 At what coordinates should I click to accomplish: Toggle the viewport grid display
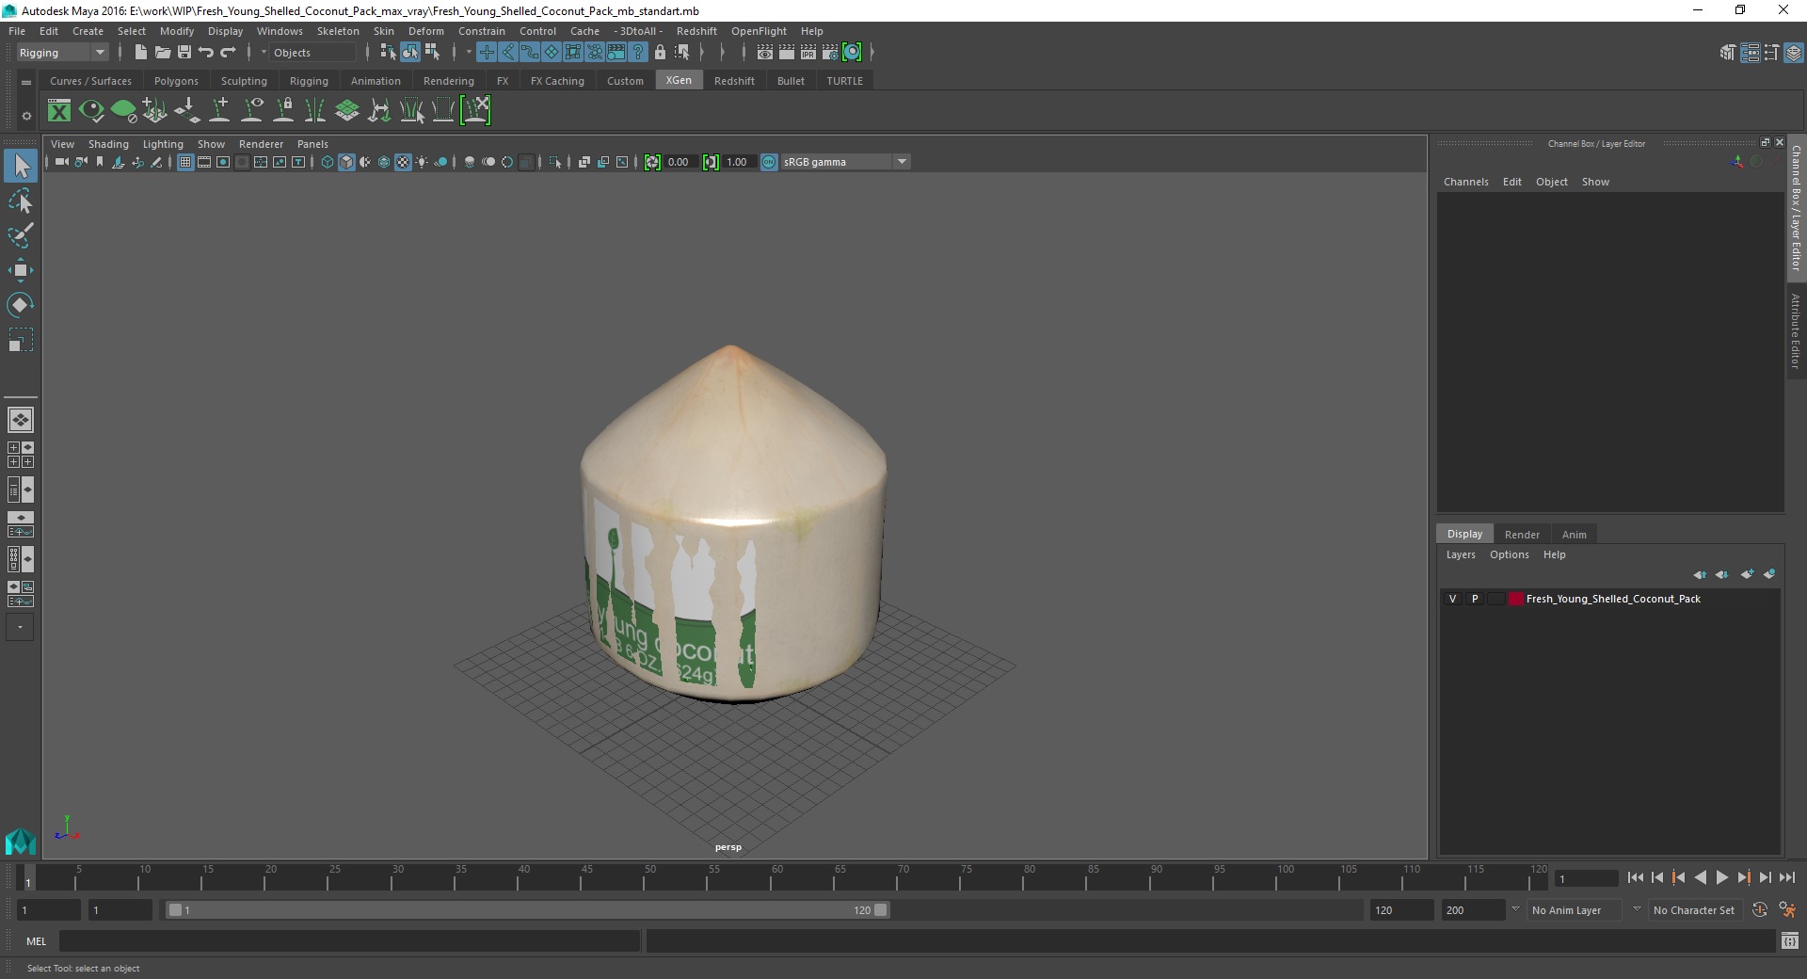click(185, 162)
